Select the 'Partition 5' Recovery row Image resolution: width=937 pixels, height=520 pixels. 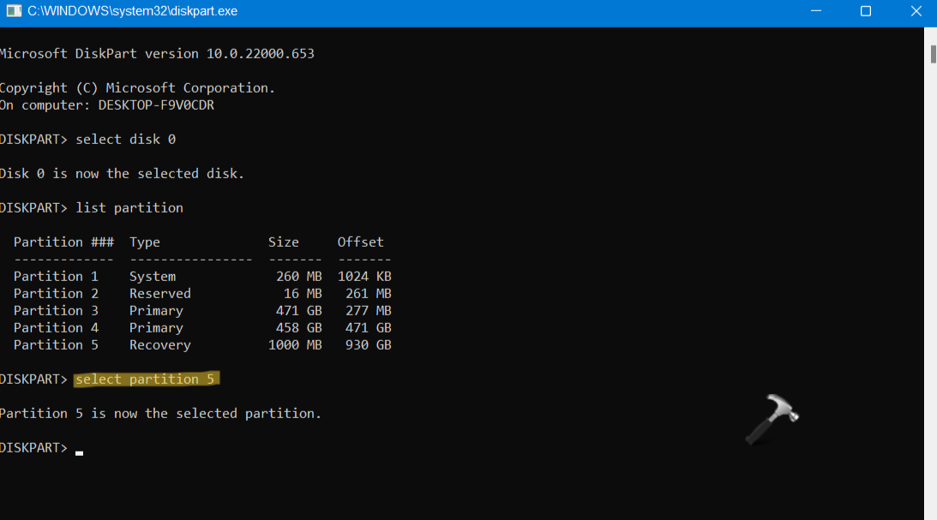[202, 344]
